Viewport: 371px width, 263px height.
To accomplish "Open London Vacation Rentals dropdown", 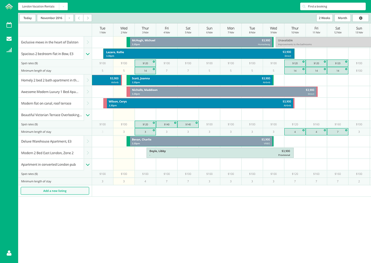I will click(x=63, y=7).
